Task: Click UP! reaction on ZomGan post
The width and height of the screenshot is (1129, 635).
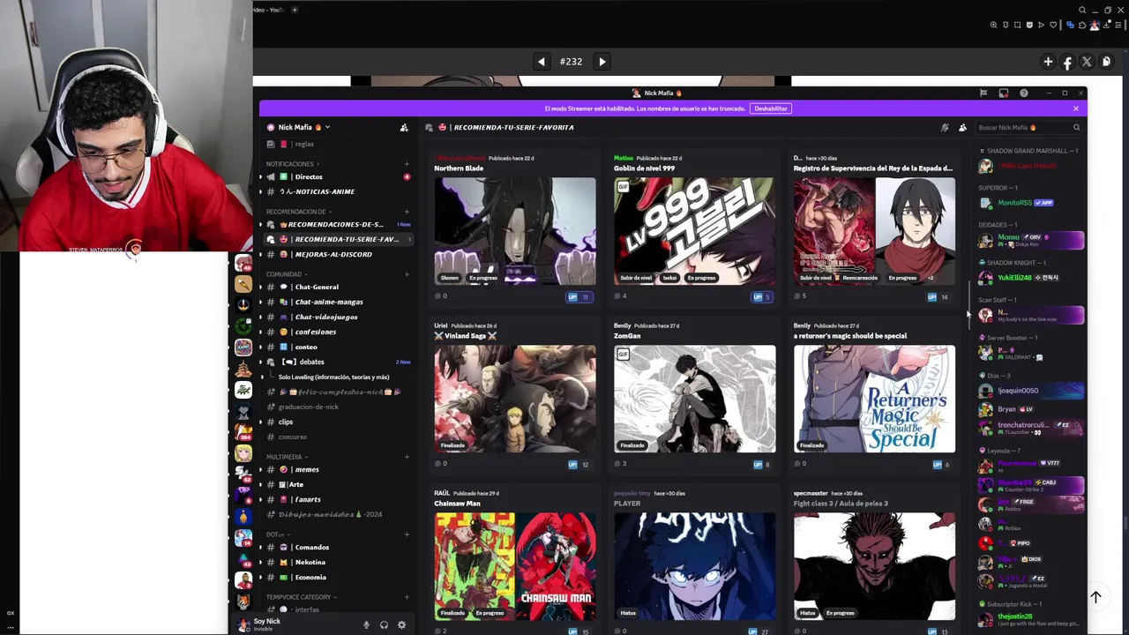Action: (760, 464)
